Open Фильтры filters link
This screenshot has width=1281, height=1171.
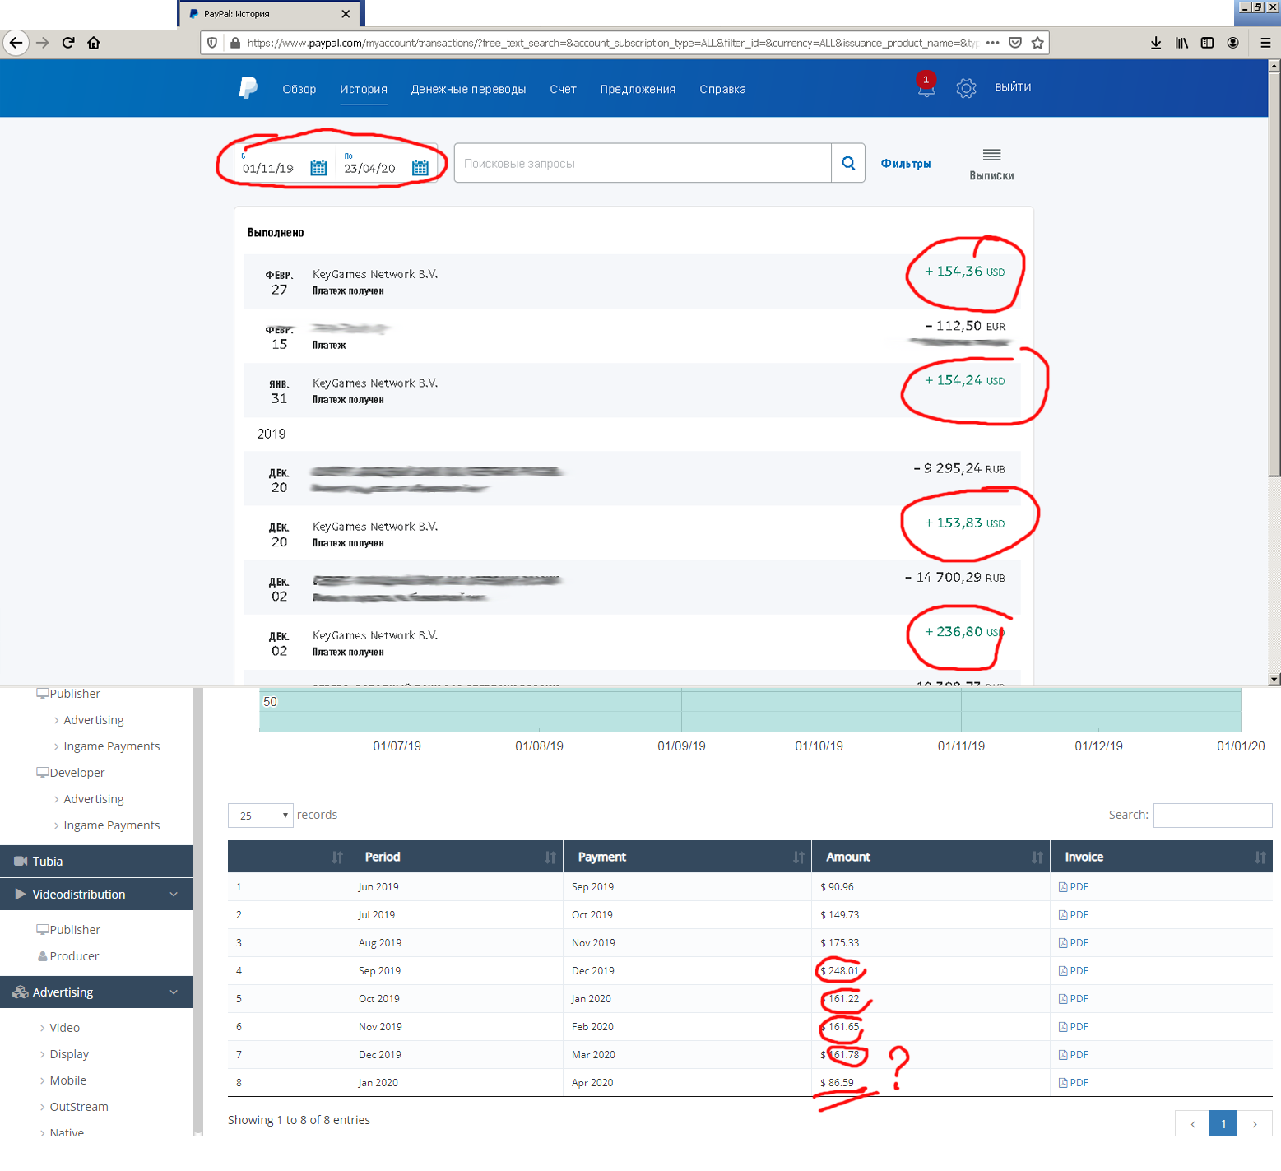tap(906, 164)
